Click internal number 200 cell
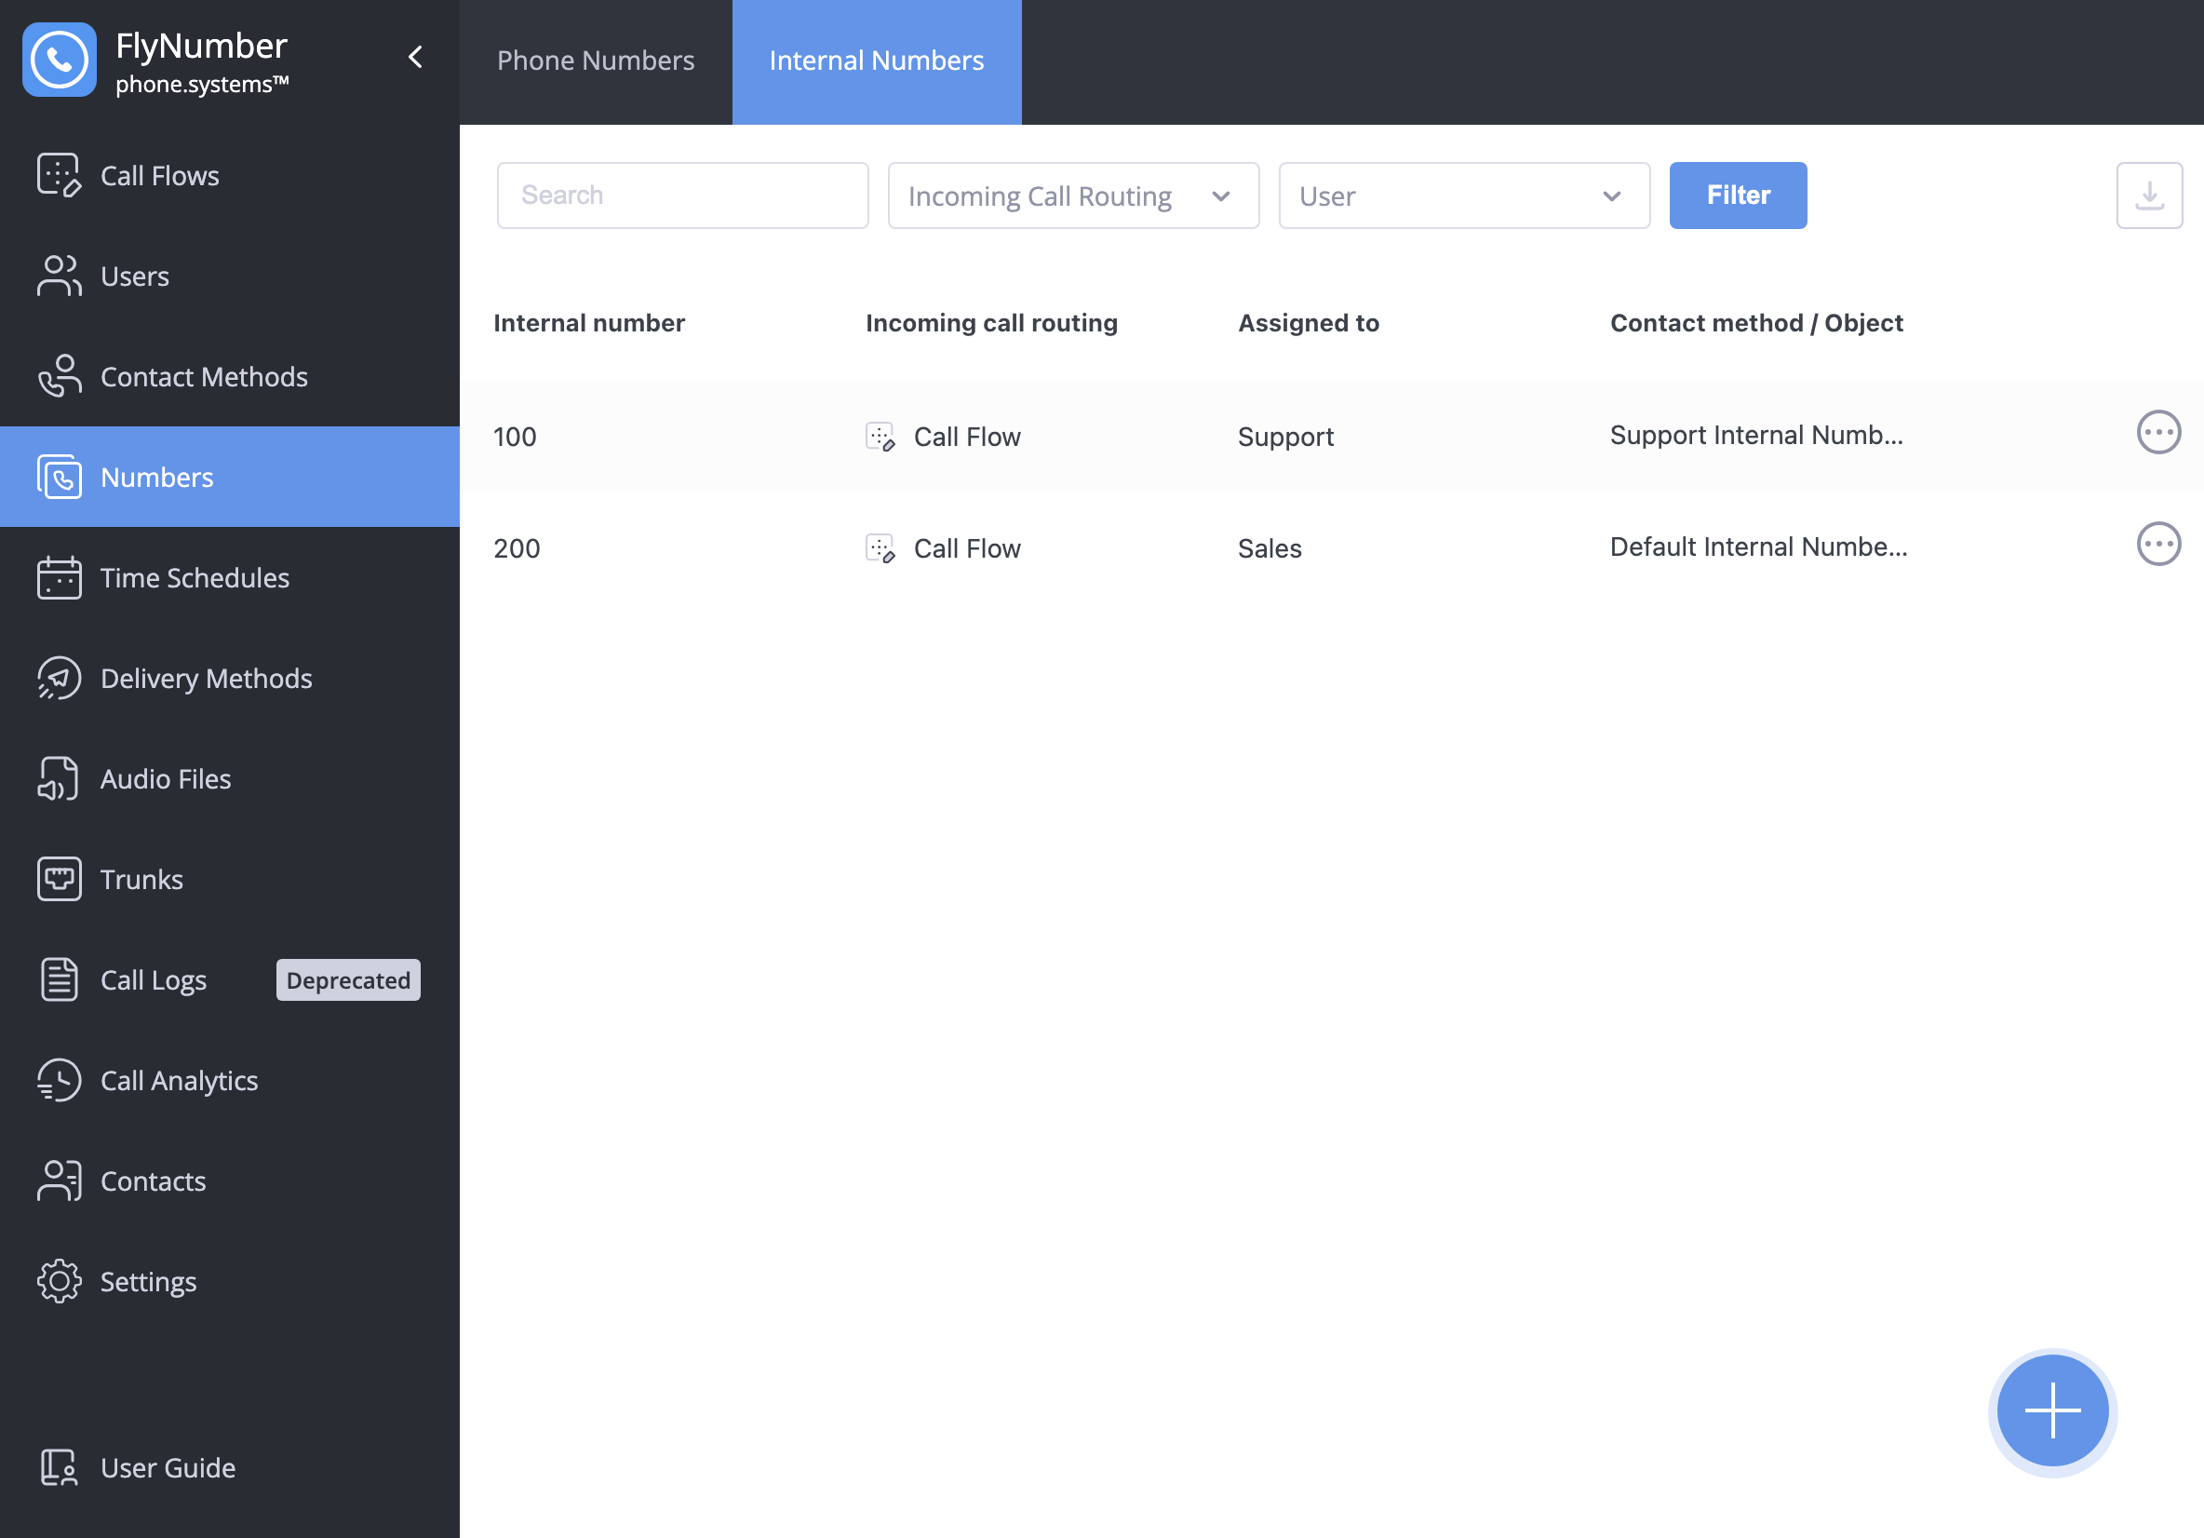2204x1538 pixels. [x=517, y=548]
